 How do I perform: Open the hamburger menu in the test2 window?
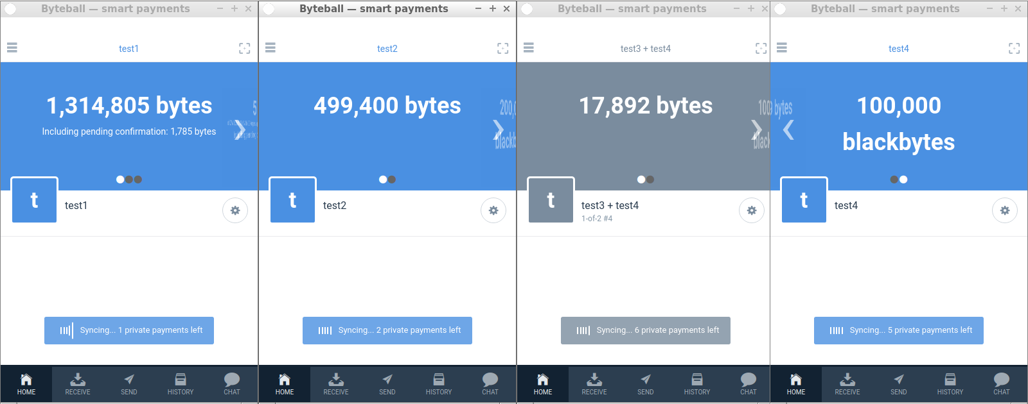(270, 48)
